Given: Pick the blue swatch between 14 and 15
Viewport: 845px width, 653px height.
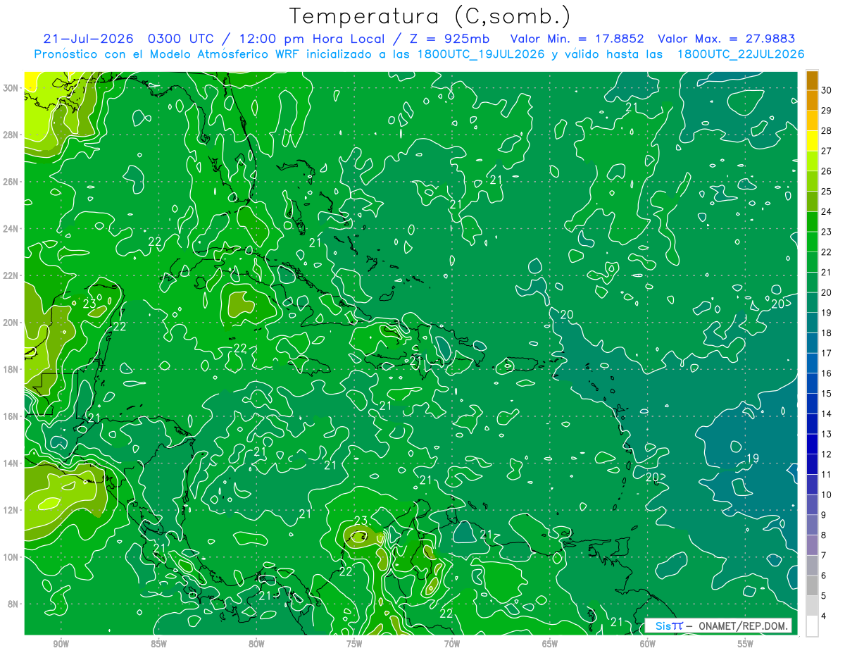Looking at the screenshot, I should (812, 404).
